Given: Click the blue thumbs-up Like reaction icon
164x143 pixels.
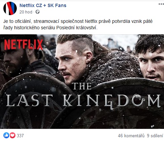Looking at the screenshot, I should tap(6, 135).
